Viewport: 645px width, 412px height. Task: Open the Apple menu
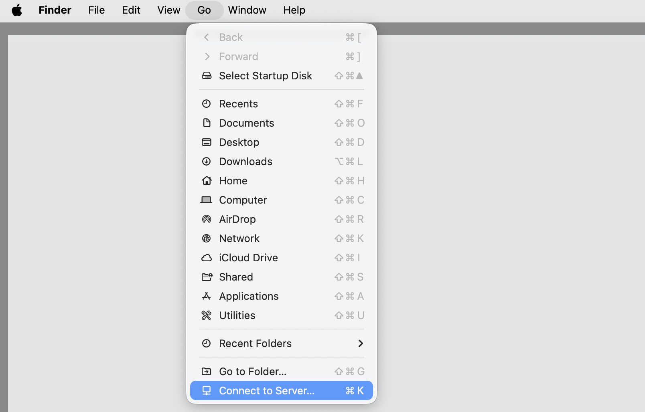coord(17,10)
